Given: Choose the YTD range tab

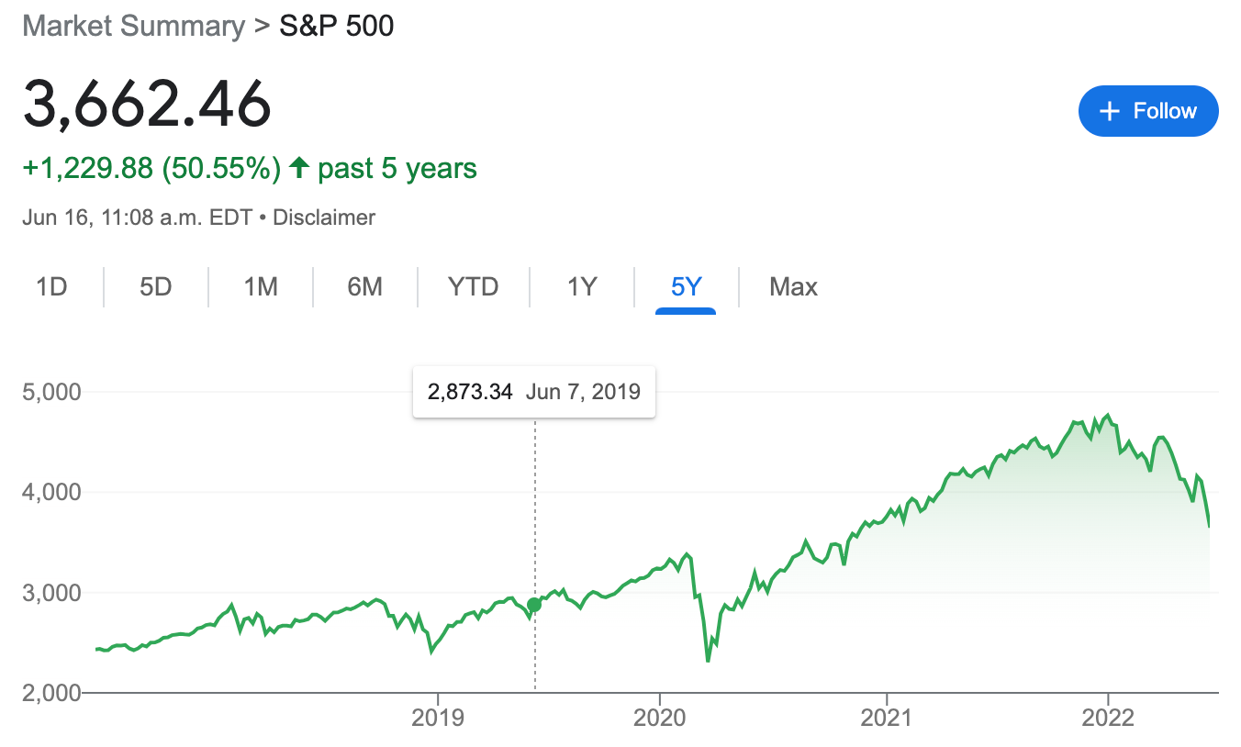Looking at the screenshot, I should [474, 287].
